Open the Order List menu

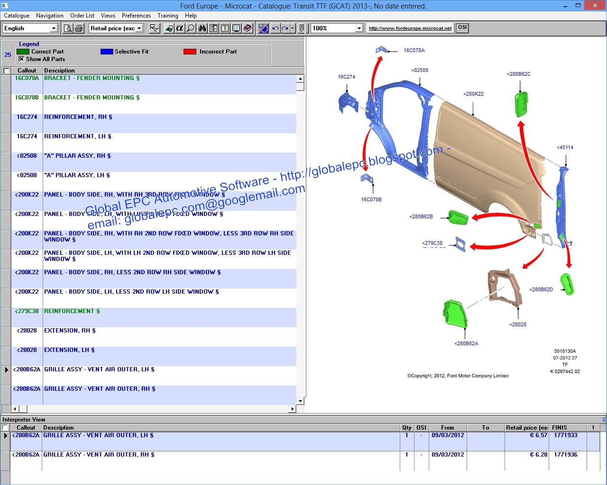(82, 16)
